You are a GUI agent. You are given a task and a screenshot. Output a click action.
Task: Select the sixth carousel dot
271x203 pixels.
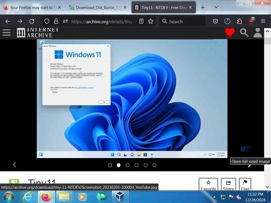coord(154,165)
